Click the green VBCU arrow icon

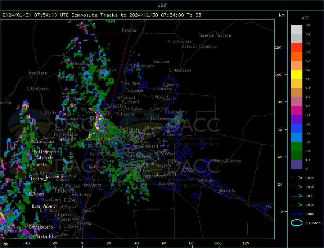297,205
